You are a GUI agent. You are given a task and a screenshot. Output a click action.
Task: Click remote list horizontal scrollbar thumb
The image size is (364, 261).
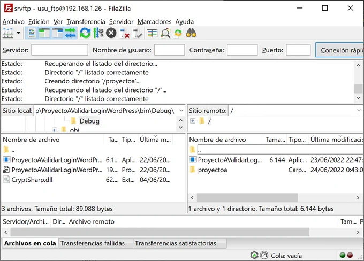tap(247, 198)
